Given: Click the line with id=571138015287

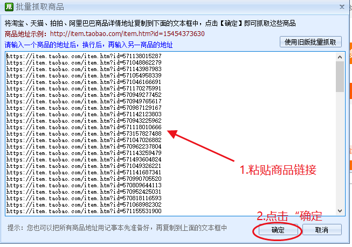Looking at the screenshot, I should pos(84,56).
